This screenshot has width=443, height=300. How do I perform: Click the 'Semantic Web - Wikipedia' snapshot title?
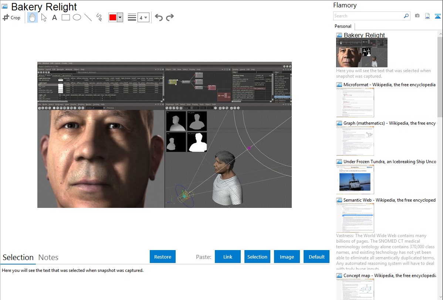[x=389, y=200]
